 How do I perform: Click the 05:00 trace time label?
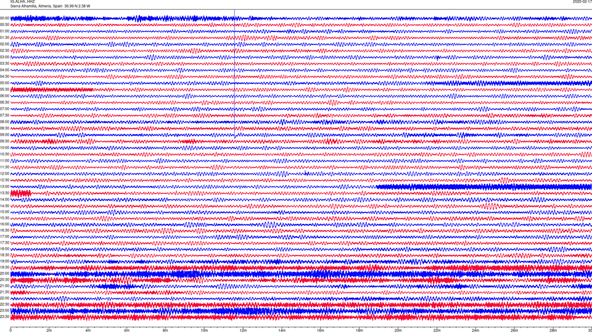pos(4,83)
